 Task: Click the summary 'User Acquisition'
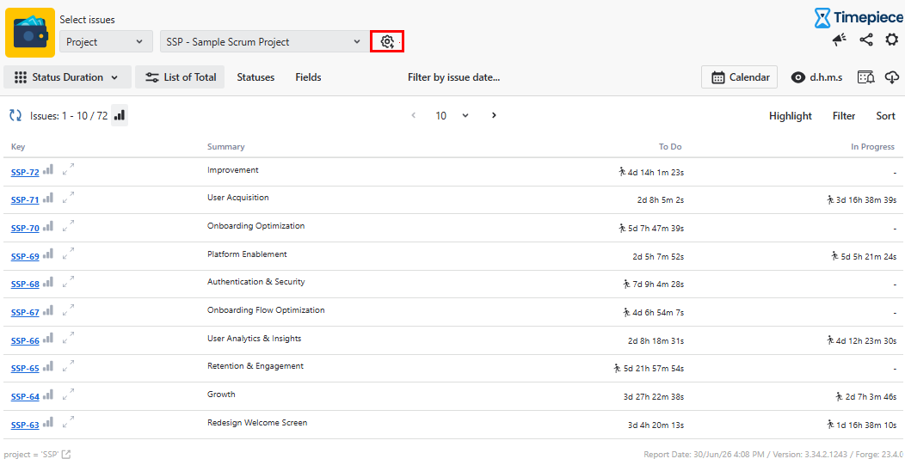[x=237, y=198]
